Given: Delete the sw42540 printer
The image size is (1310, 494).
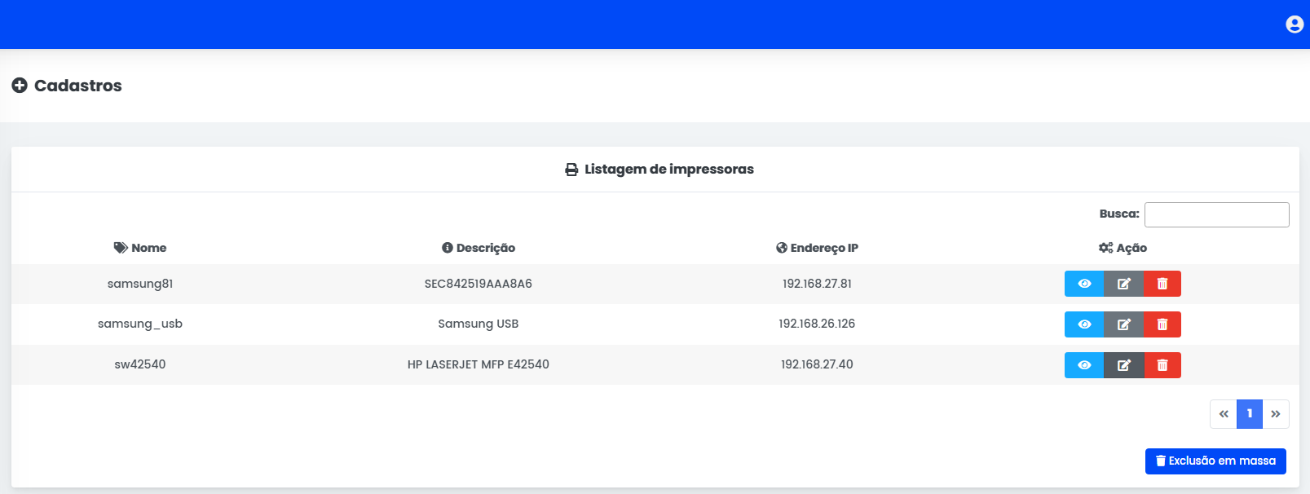Looking at the screenshot, I should [x=1162, y=365].
